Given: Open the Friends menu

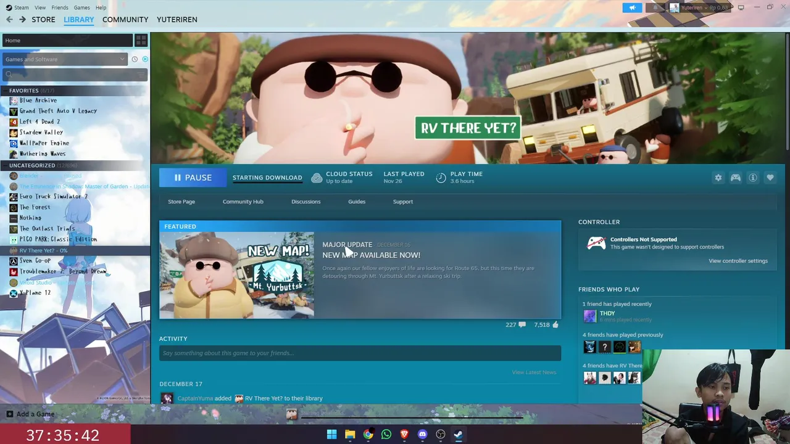Looking at the screenshot, I should click(60, 7).
